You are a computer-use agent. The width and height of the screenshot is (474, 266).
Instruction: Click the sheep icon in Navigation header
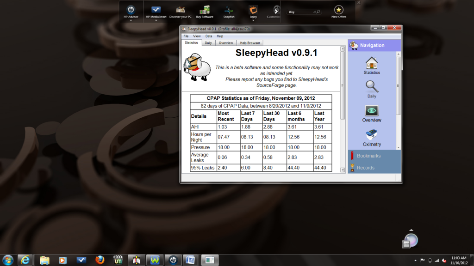click(x=354, y=45)
